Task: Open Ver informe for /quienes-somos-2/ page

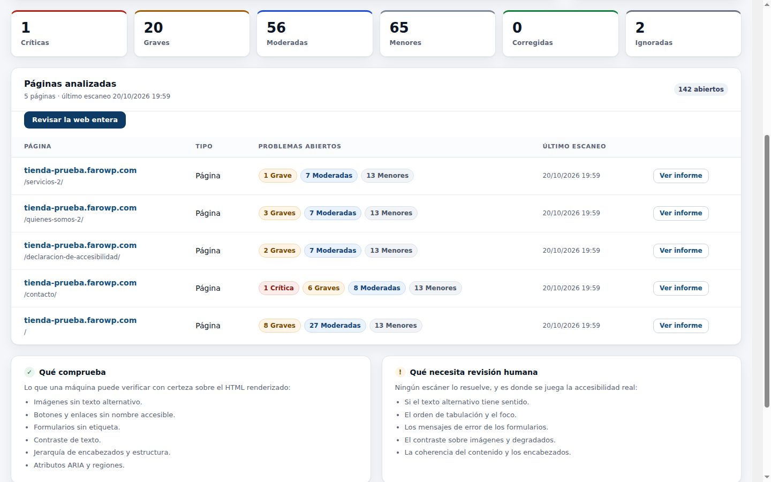Action: click(x=681, y=213)
